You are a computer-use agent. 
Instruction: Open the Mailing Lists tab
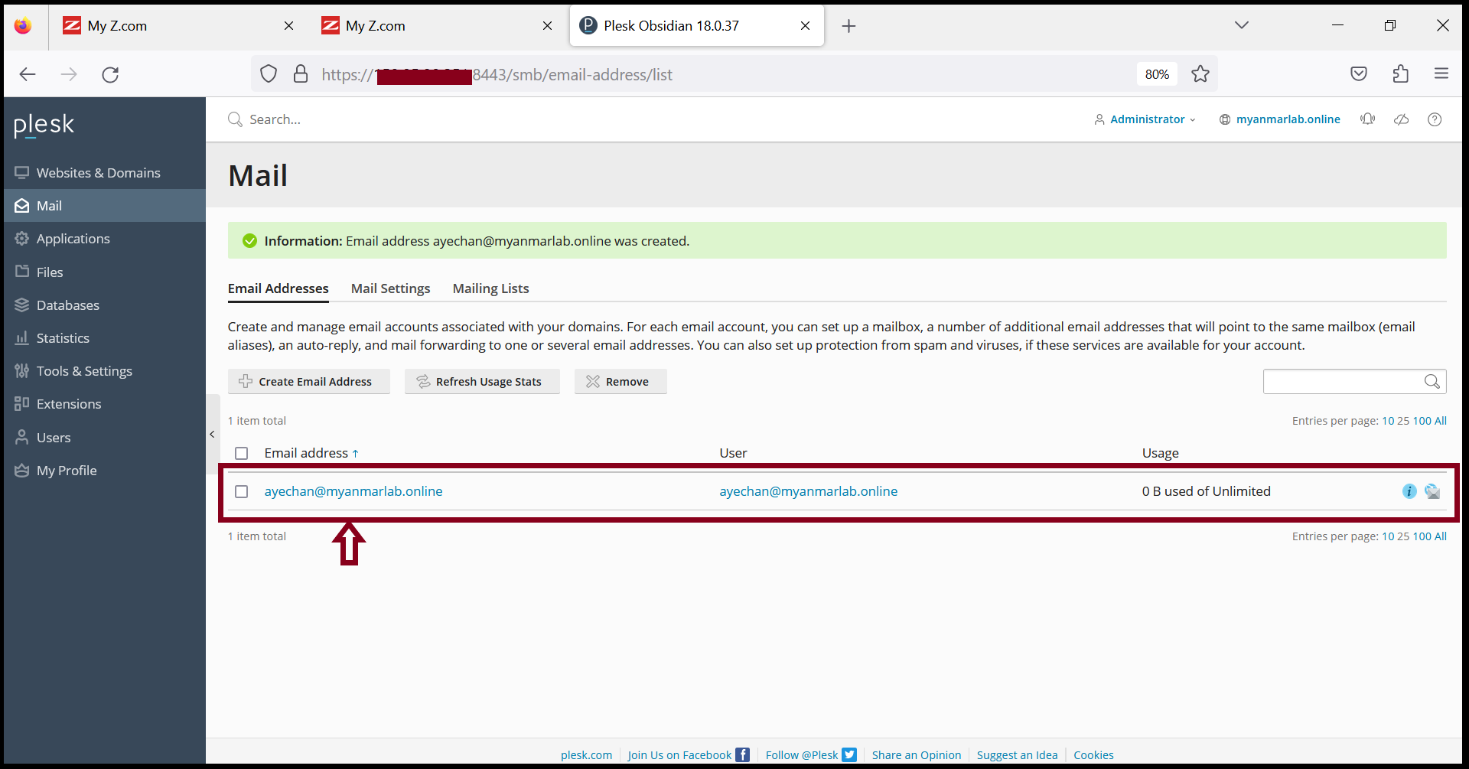(x=490, y=288)
